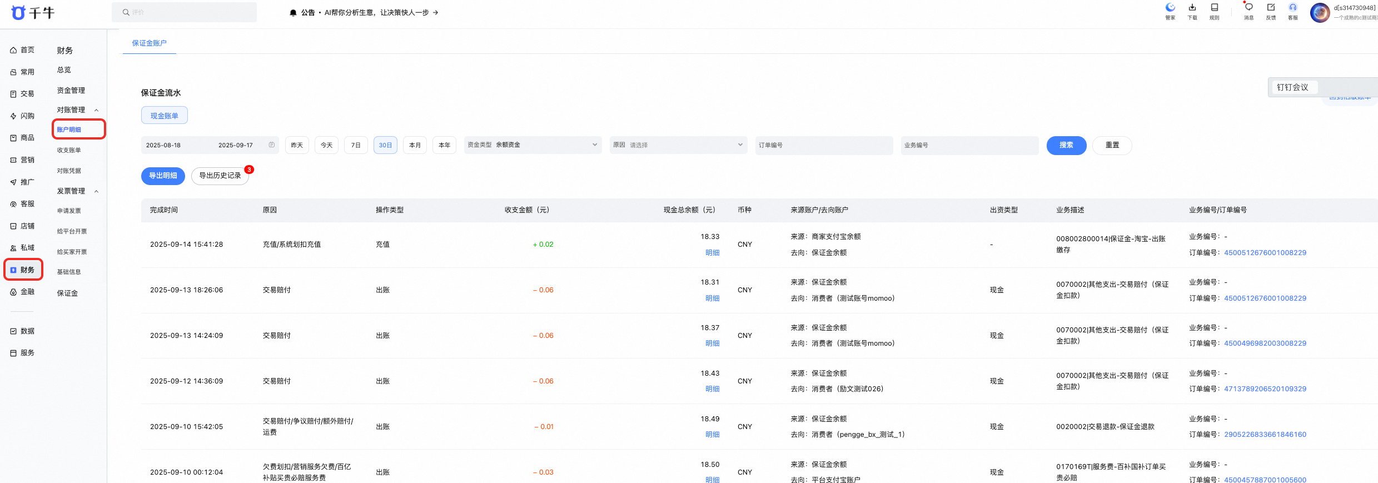Open 商品 in the sidebar
This screenshot has width=1378, height=483.
point(22,138)
